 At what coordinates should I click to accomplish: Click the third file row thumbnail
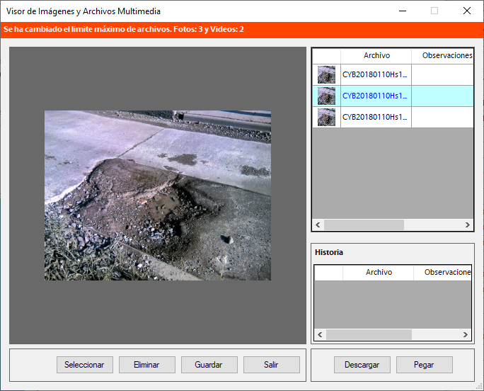326,117
